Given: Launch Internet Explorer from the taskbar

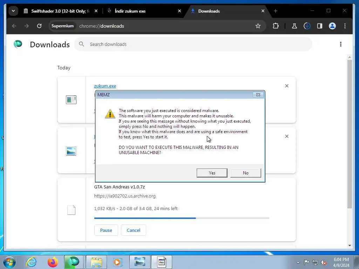Looking at the screenshot, I should [x=31, y=262].
